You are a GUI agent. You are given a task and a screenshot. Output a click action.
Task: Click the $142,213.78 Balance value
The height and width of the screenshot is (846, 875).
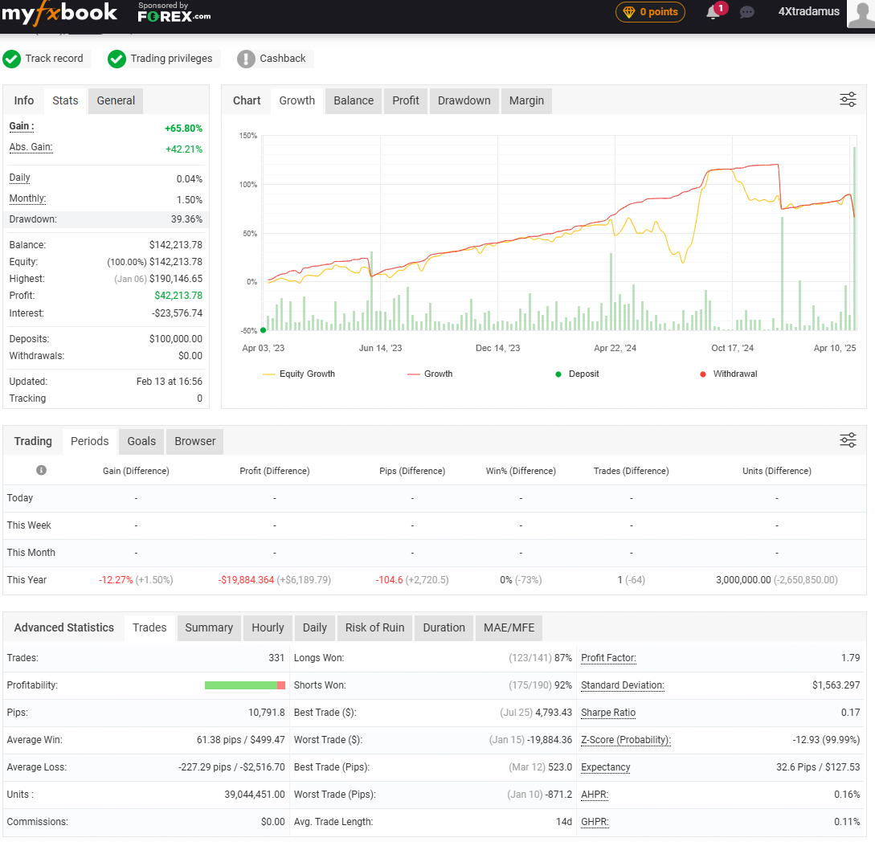click(x=176, y=245)
